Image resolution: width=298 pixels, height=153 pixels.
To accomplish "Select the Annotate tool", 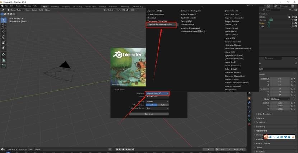I will click(x=4, y=54).
